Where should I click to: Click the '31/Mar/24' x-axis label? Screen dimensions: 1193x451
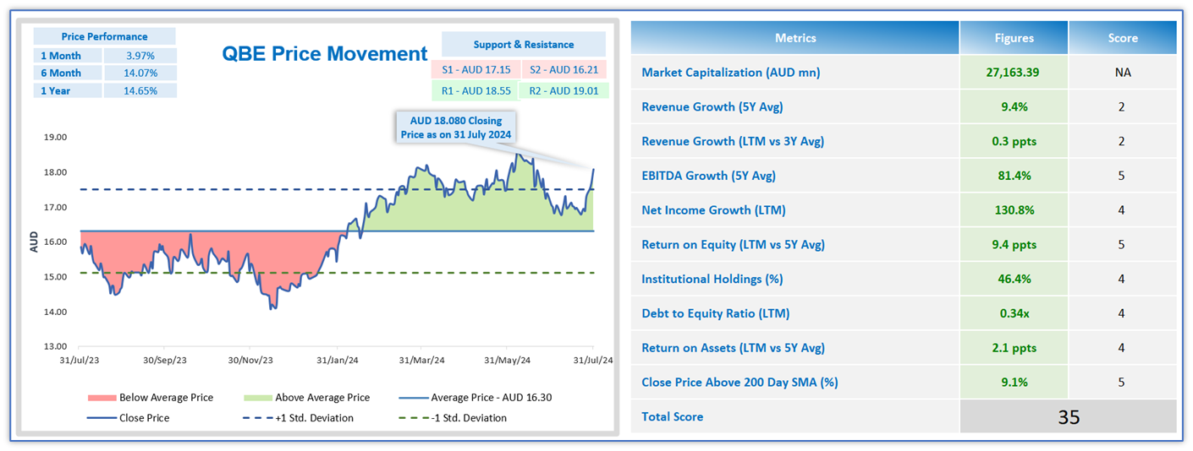[x=421, y=360]
